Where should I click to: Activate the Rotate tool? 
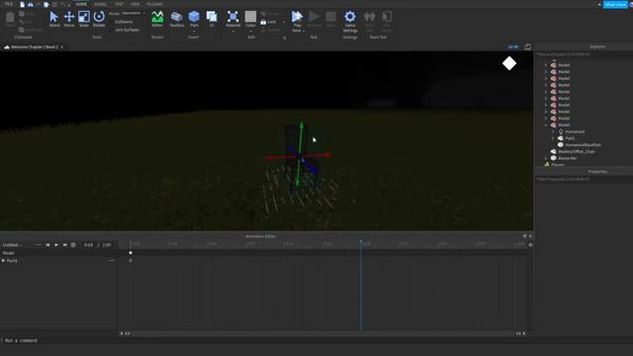click(x=99, y=19)
